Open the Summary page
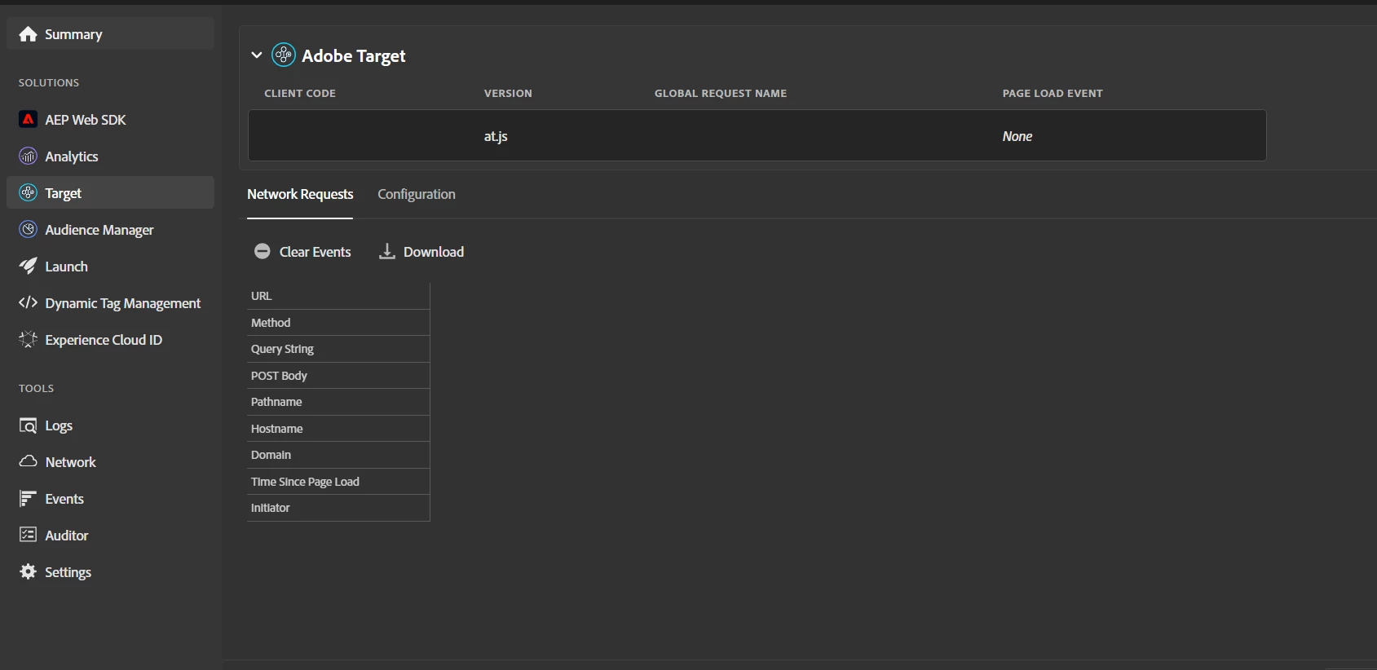 point(110,33)
